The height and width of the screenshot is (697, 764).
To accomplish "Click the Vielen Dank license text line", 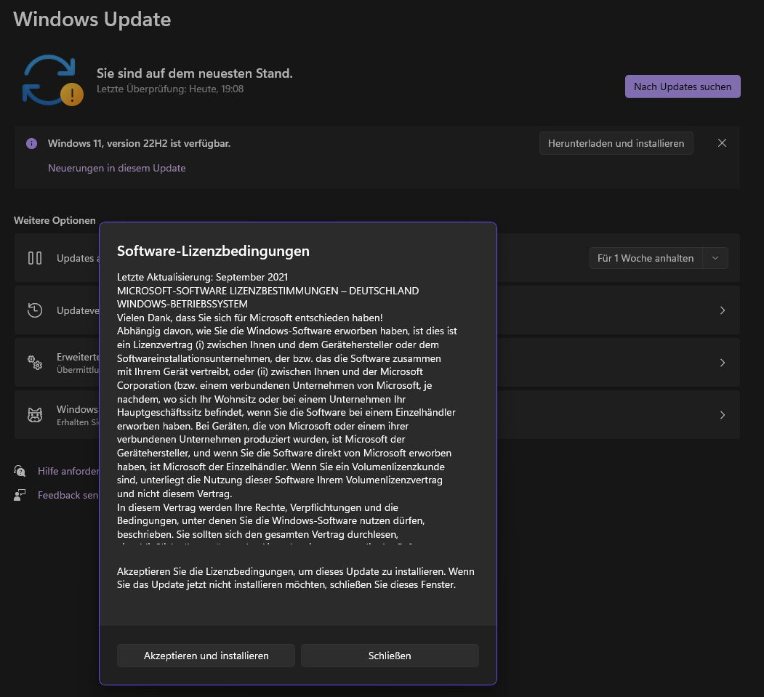I will pyautogui.click(x=250, y=318).
